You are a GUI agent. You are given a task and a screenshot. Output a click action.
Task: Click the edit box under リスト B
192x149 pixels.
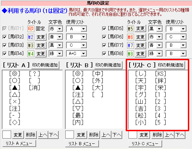coord(70,134)
